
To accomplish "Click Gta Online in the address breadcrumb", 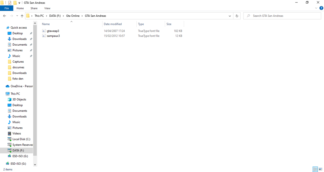I will [x=73, y=16].
